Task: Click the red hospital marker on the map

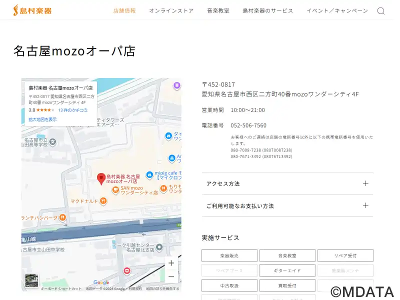Action: [x=127, y=270]
